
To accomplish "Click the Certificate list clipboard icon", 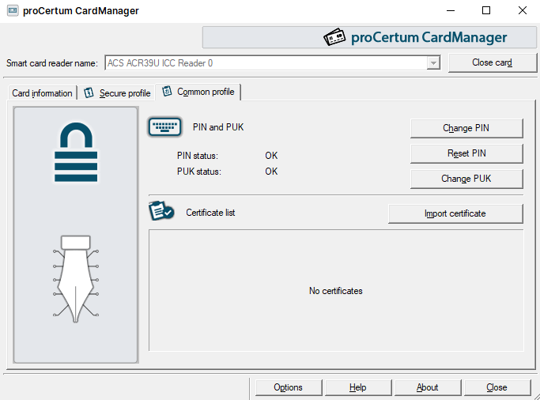I will click(x=162, y=213).
